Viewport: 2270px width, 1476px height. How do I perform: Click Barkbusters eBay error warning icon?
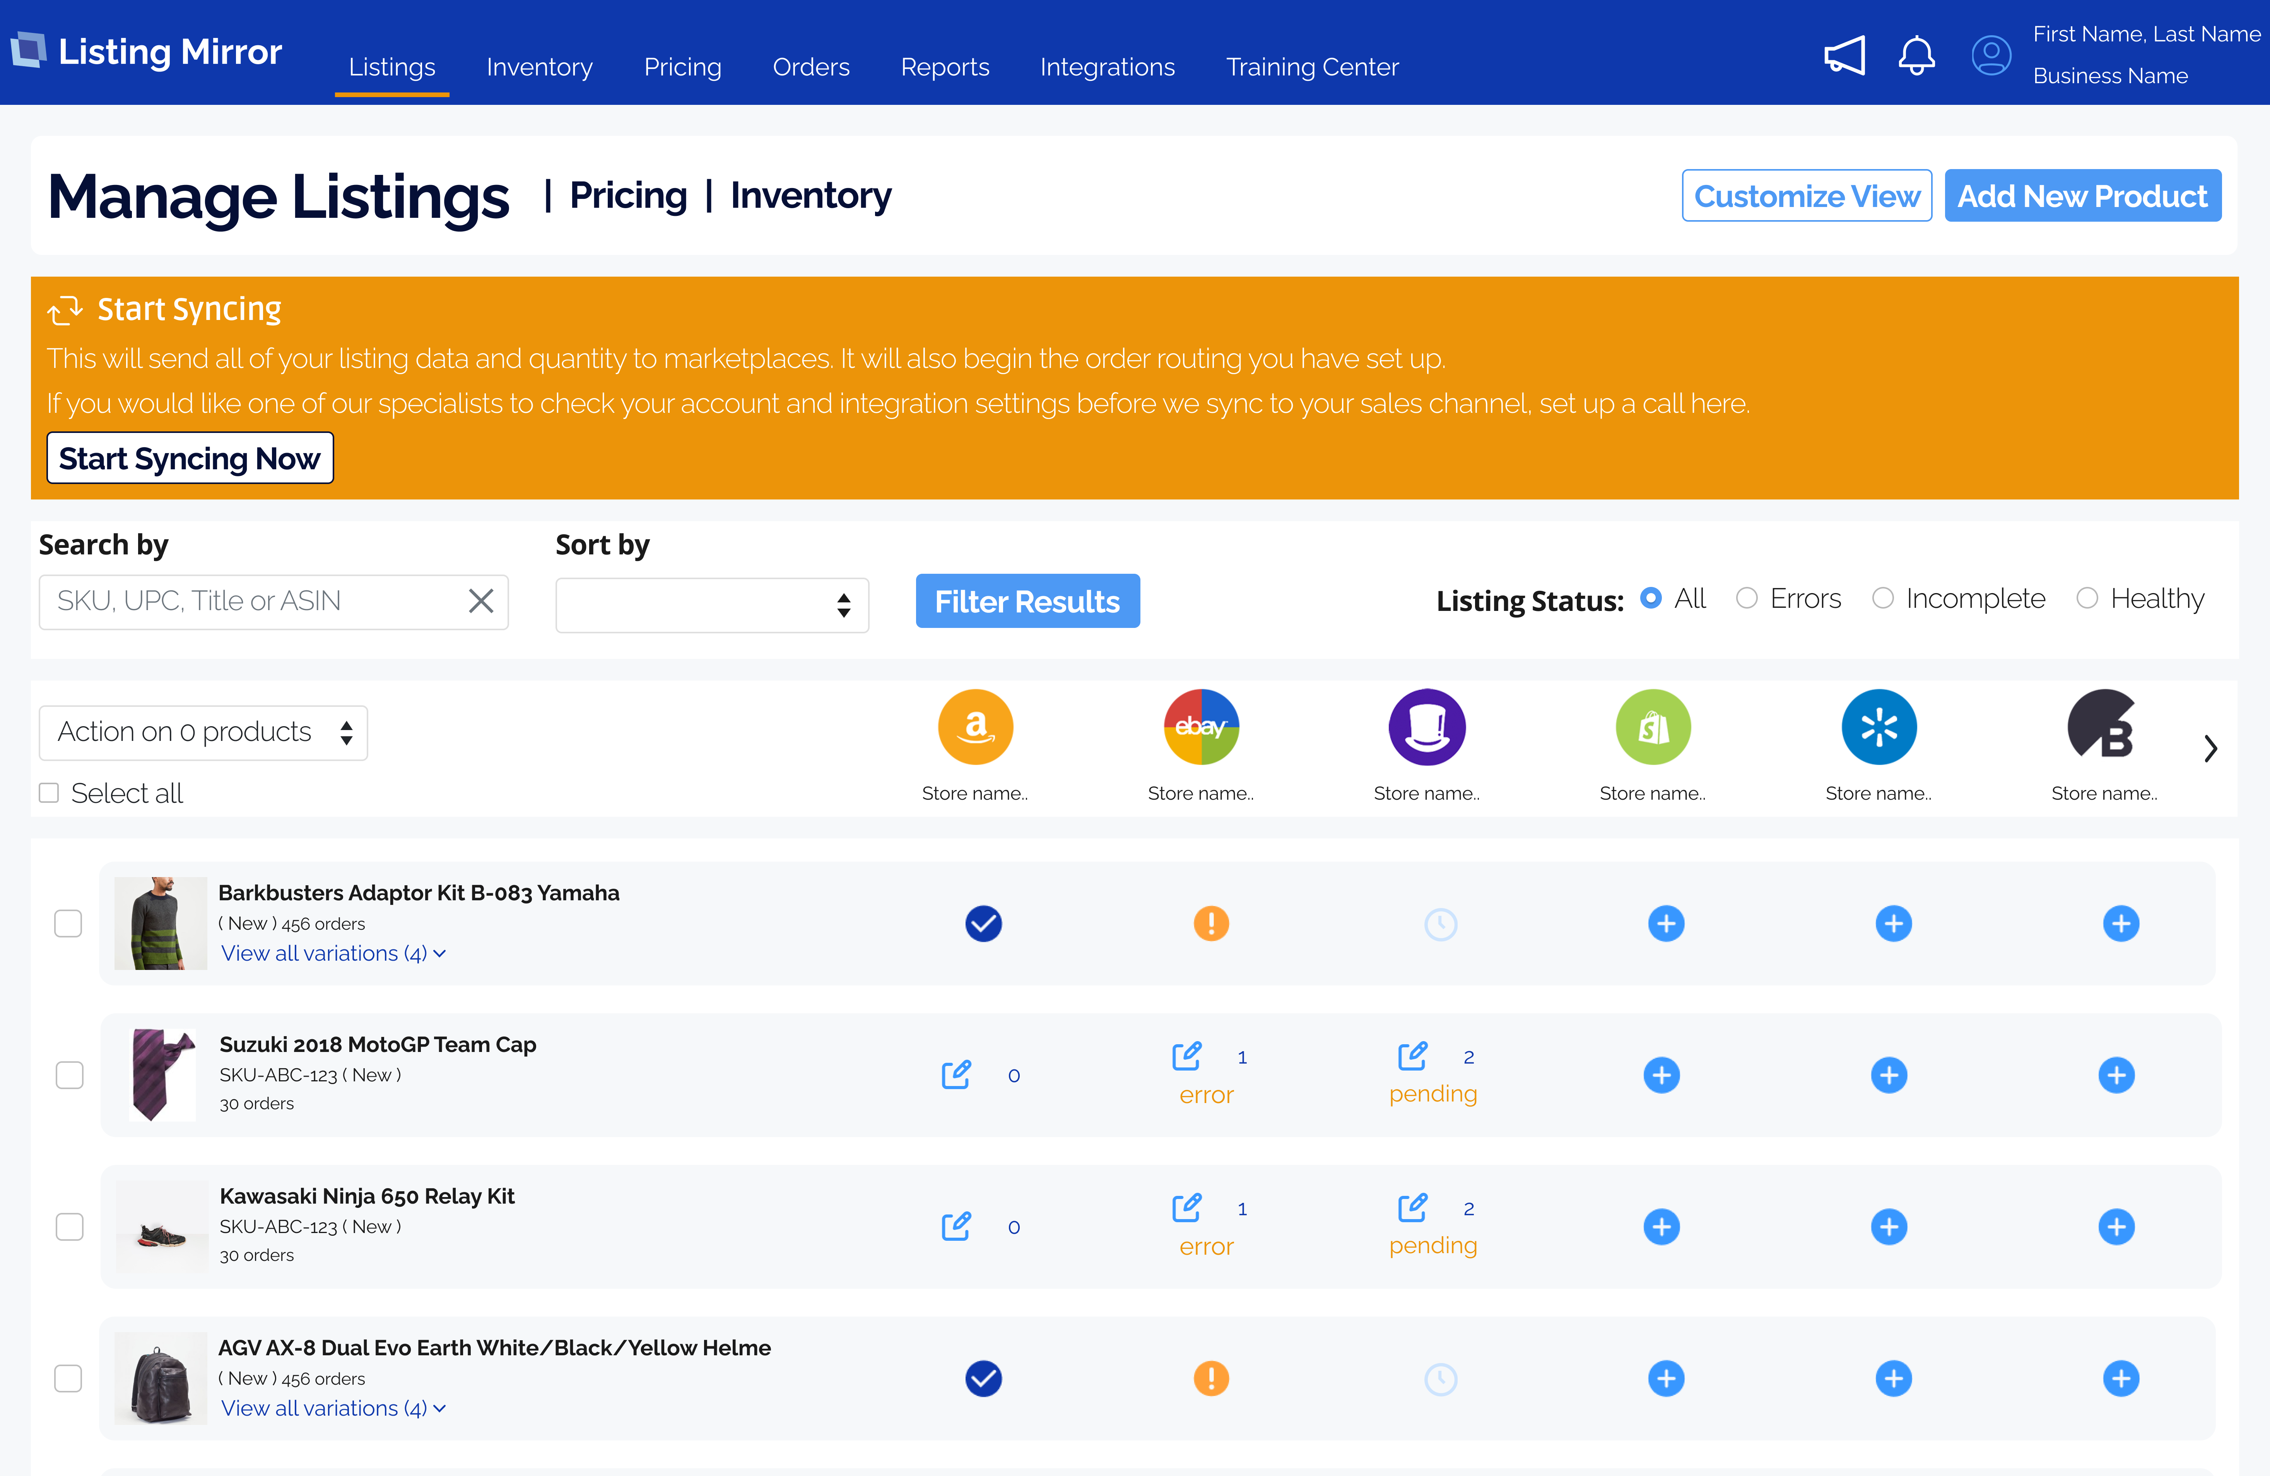1211,924
